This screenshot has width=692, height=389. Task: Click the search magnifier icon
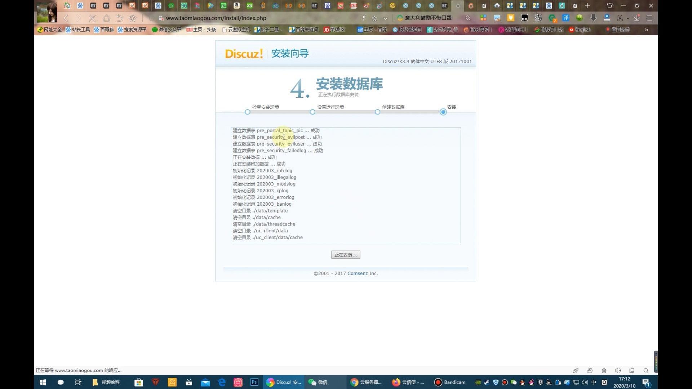click(468, 18)
